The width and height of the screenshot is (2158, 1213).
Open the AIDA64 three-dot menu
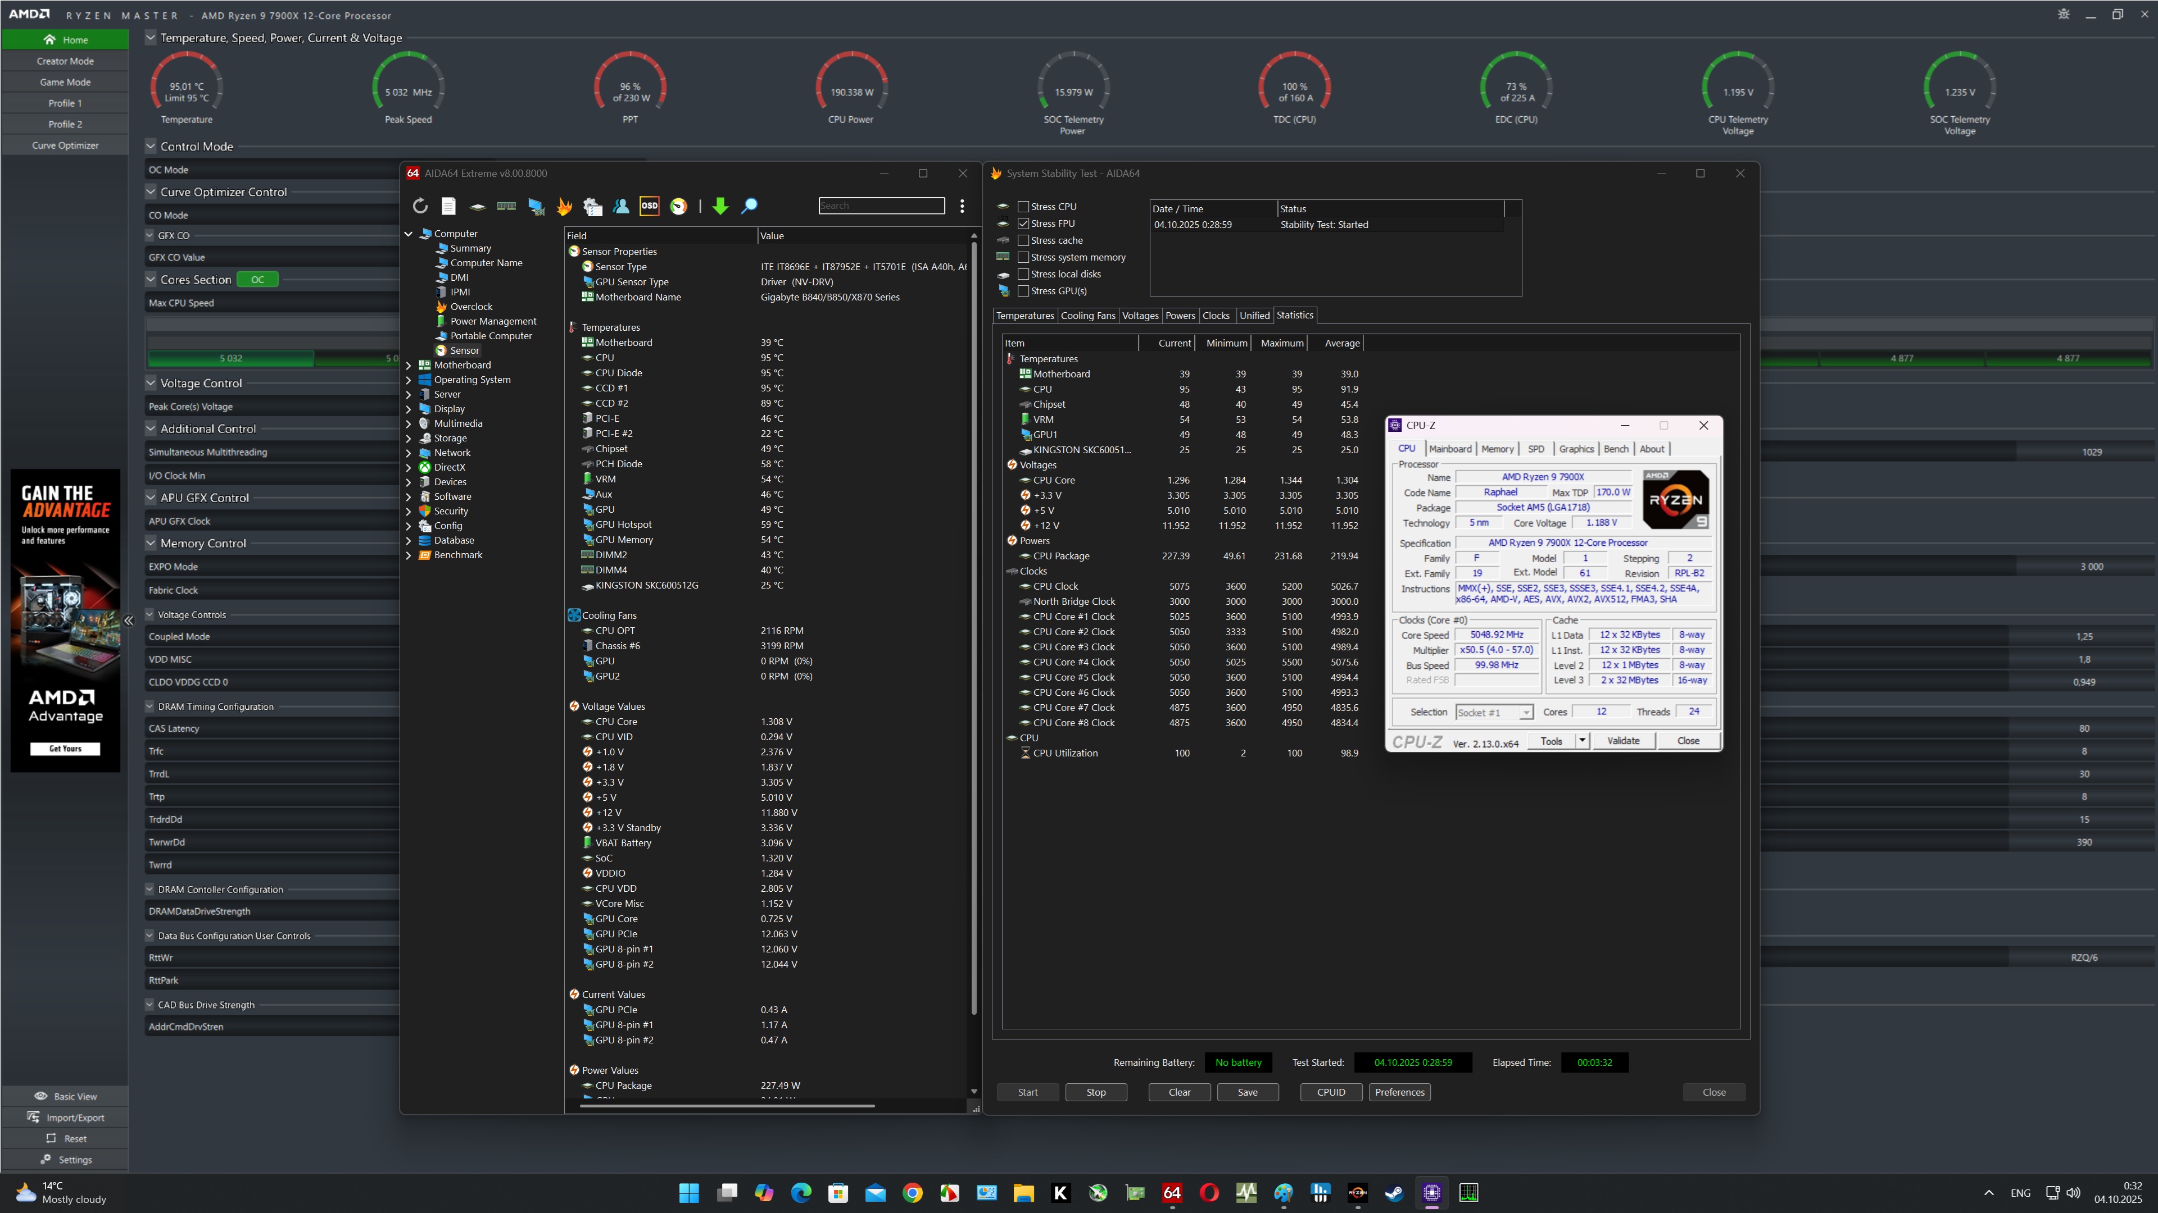pyautogui.click(x=962, y=206)
